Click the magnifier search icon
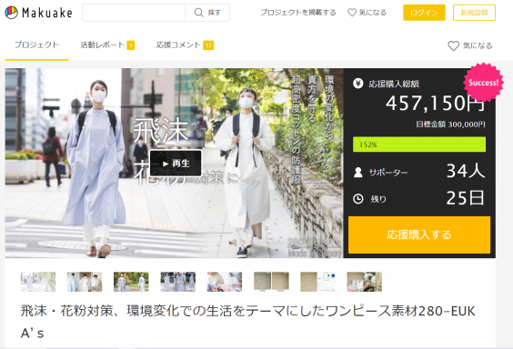This screenshot has width=513, height=349. click(x=198, y=13)
